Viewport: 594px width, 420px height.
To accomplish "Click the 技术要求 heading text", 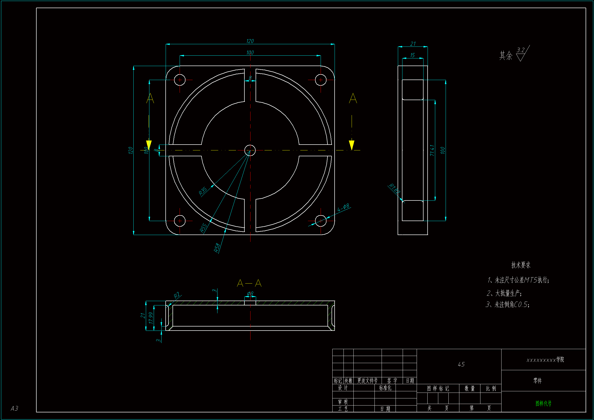I will click(521, 265).
